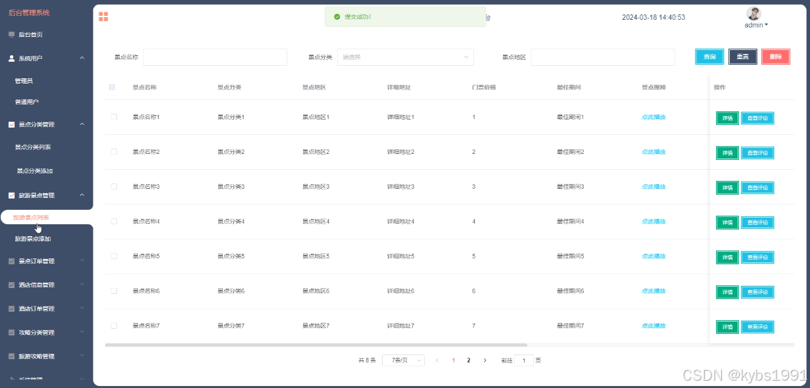This screenshot has height=388, width=810.
Task: Click 点此播放 link for 景点名称2
Action: [654, 152]
